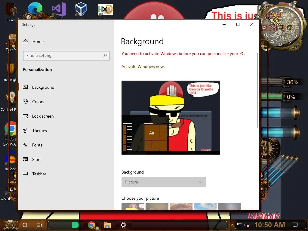Viewport: 308px width, 231px height.
Task: Open Microsoft Edge desktop icon
Action: [x=35, y=9]
